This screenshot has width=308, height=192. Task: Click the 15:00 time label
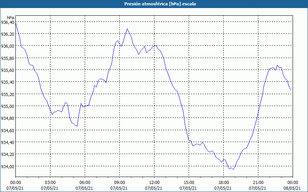tap(189, 183)
